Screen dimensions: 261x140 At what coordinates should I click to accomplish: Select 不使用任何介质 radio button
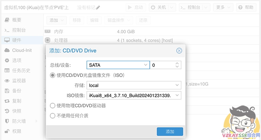pos(53,116)
